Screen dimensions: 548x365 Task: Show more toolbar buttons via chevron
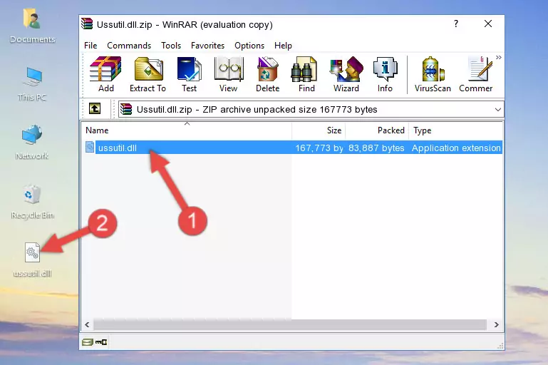[x=499, y=57]
